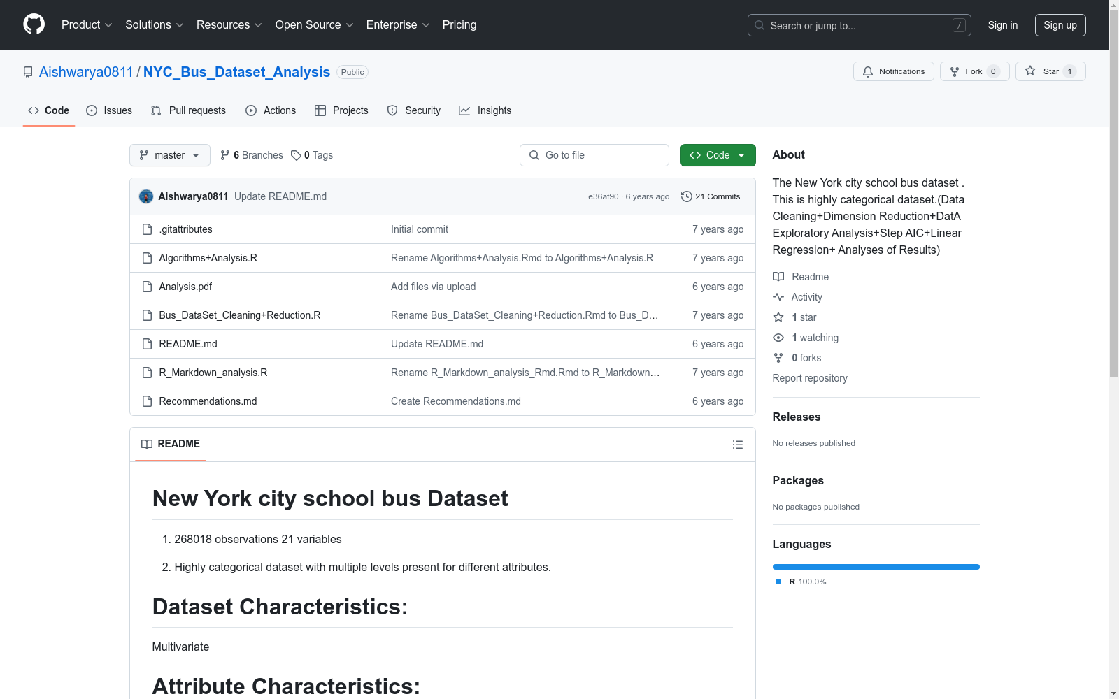1119x699 pixels.
Task: Click the blue R language dot
Action: click(x=778, y=582)
